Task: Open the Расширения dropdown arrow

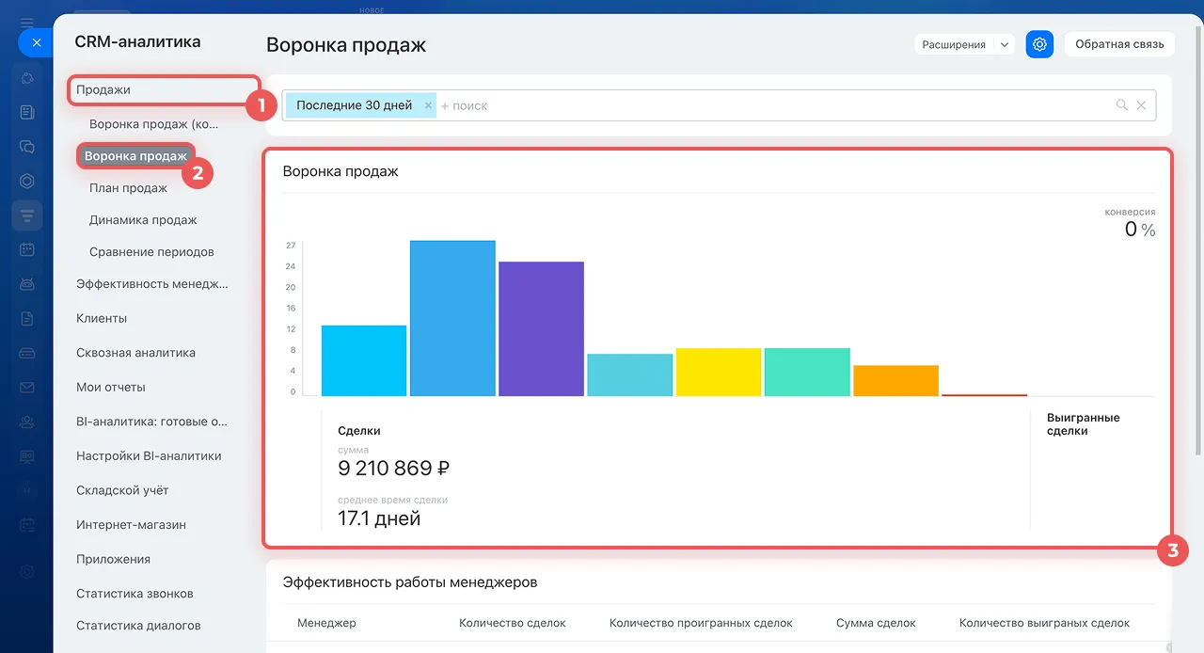Action: [x=1005, y=44]
